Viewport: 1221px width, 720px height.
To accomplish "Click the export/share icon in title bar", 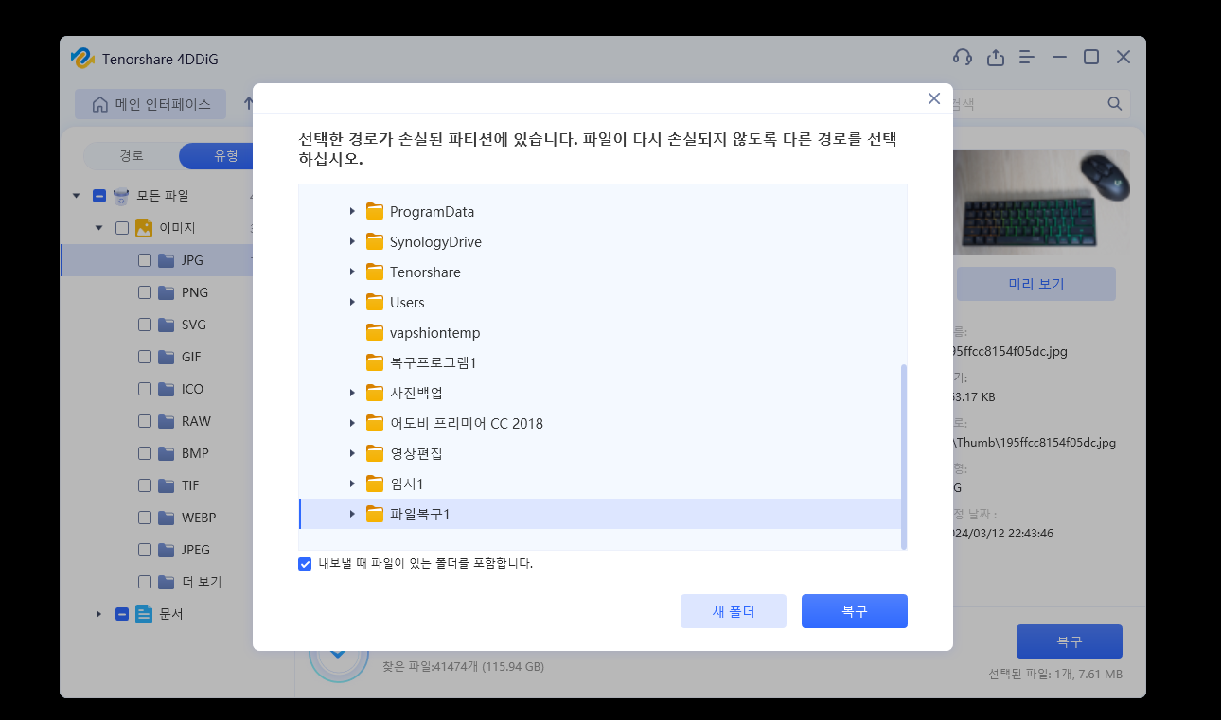I will [x=995, y=57].
